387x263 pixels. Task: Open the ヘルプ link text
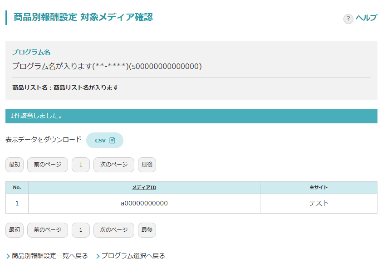pyautogui.click(x=366, y=18)
